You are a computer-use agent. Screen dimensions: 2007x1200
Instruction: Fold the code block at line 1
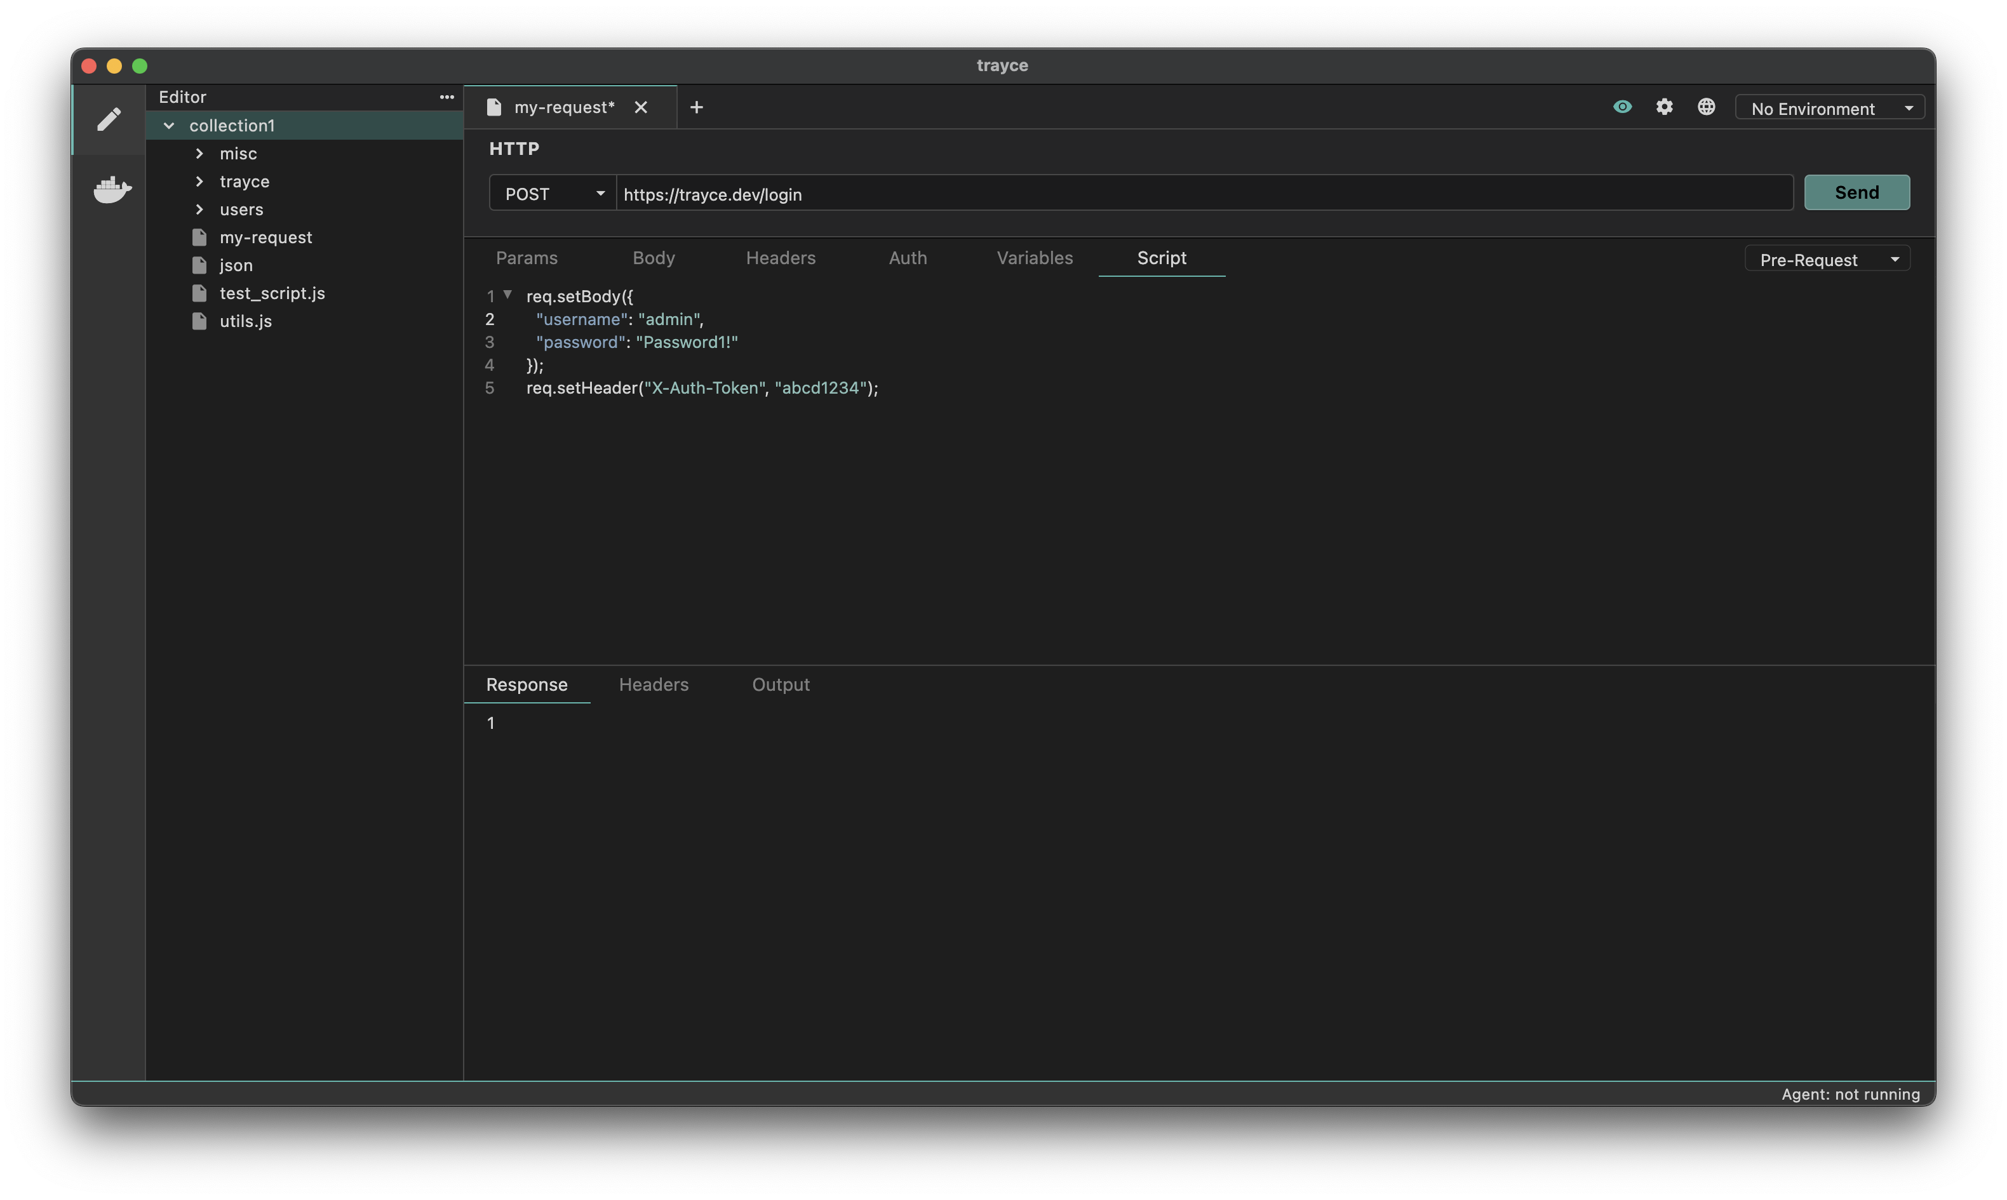(x=508, y=295)
